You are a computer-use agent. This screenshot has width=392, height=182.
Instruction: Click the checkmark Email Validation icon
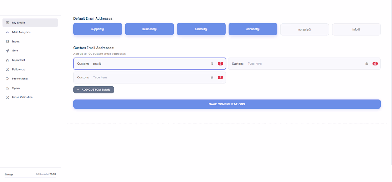[7, 97]
